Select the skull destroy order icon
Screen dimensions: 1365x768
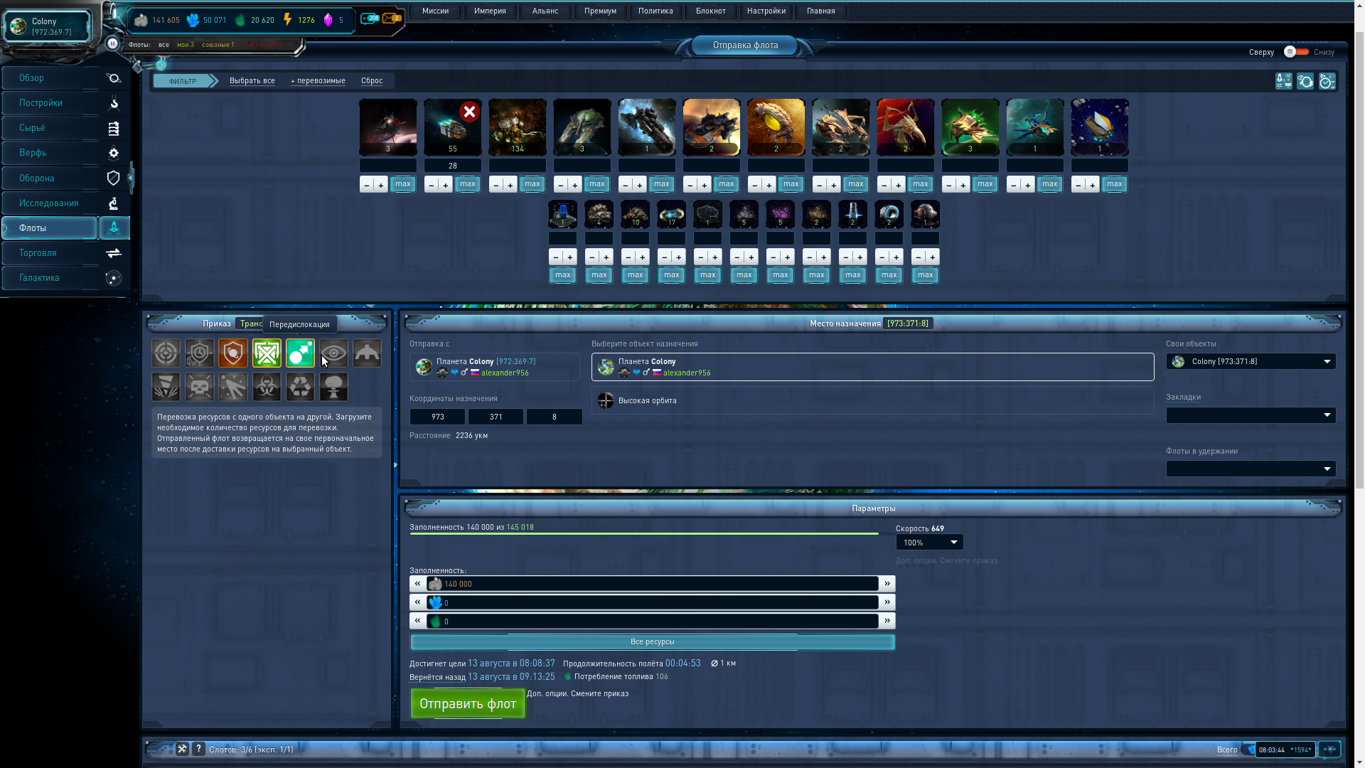[200, 388]
